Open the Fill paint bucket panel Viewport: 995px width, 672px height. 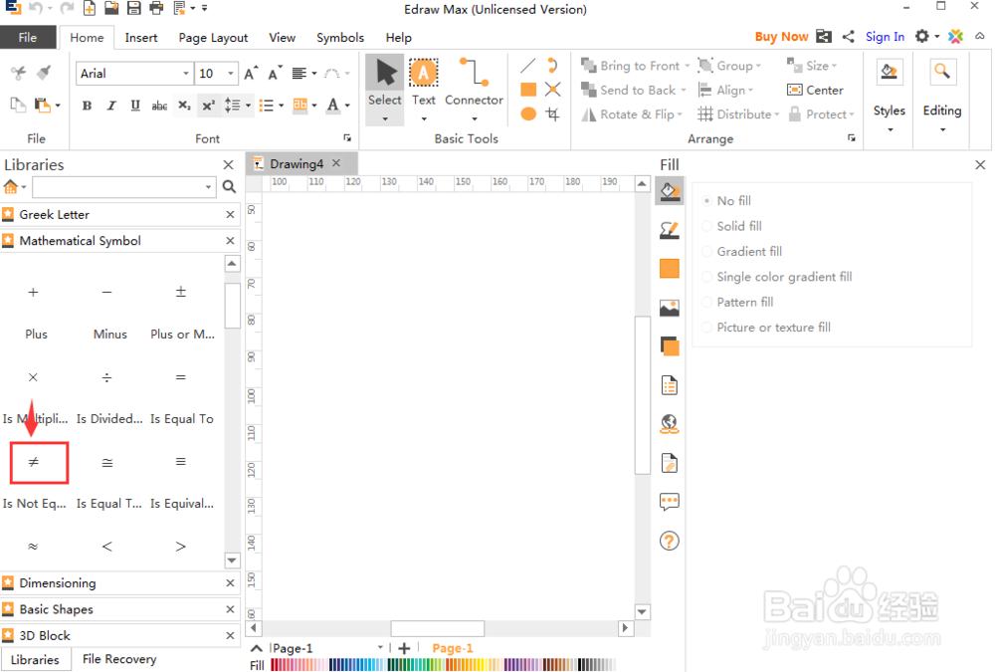point(670,191)
